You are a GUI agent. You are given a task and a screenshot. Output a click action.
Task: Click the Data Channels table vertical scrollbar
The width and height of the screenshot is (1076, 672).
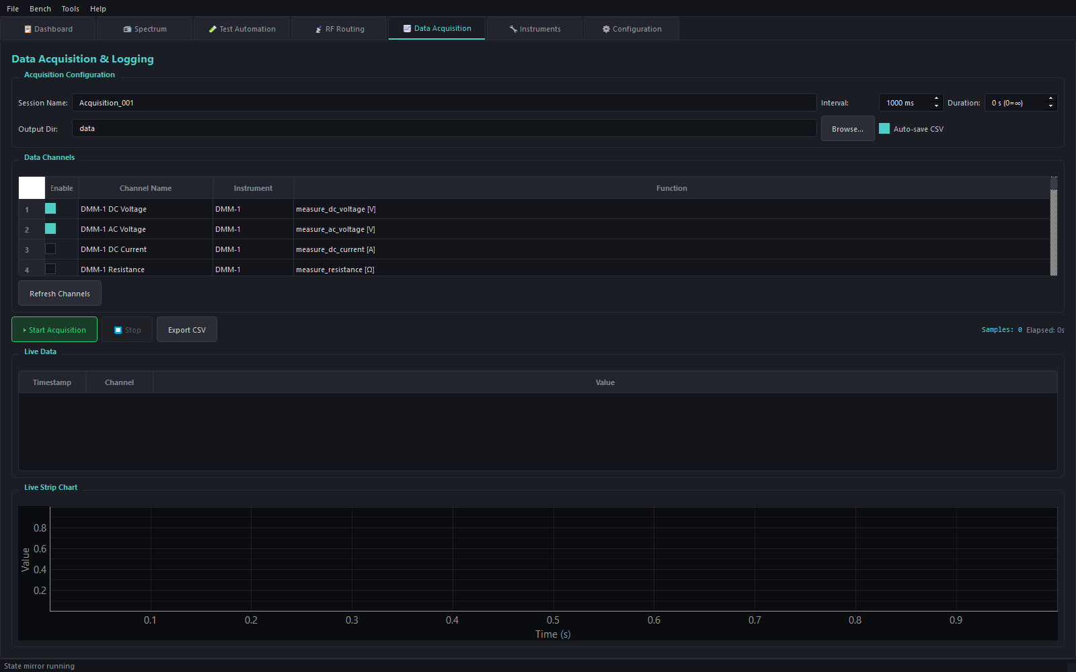[x=1054, y=226]
